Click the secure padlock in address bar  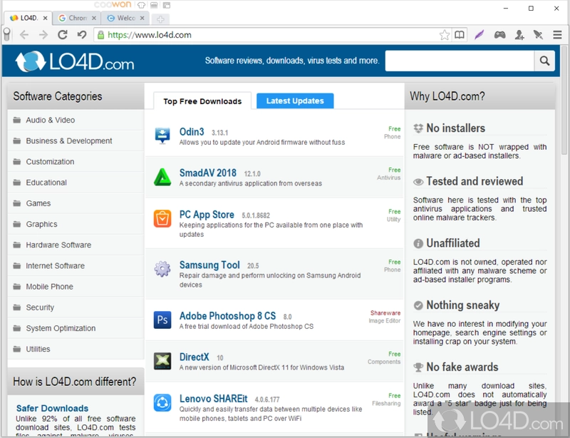click(x=100, y=35)
